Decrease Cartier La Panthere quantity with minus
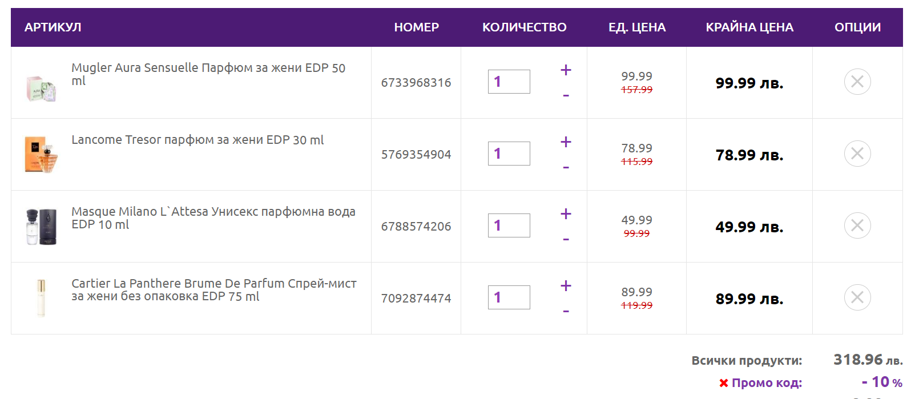 click(x=566, y=311)
